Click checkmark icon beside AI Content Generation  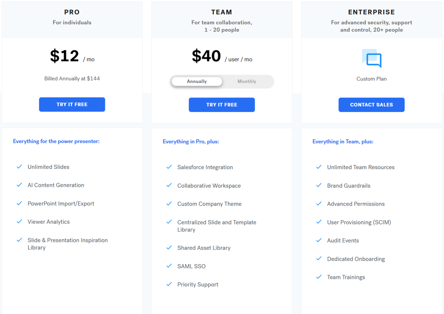[x=20, y=185]
